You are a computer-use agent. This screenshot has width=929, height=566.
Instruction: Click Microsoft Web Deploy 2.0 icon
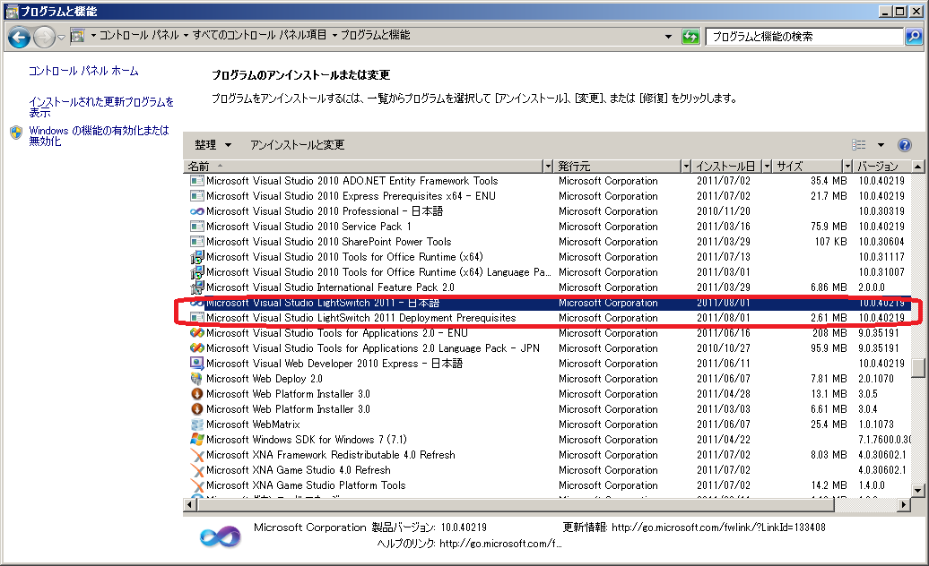tap(197, 379)
